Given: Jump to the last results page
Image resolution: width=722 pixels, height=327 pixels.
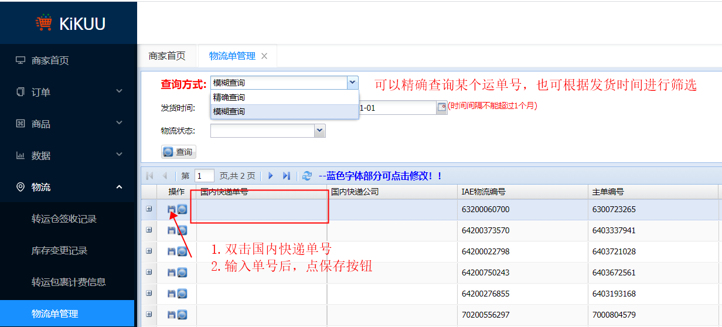Looking at the screenshot, I should 287,176.
